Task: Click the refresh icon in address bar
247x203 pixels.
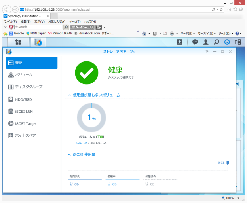Action: coord(221,9)
